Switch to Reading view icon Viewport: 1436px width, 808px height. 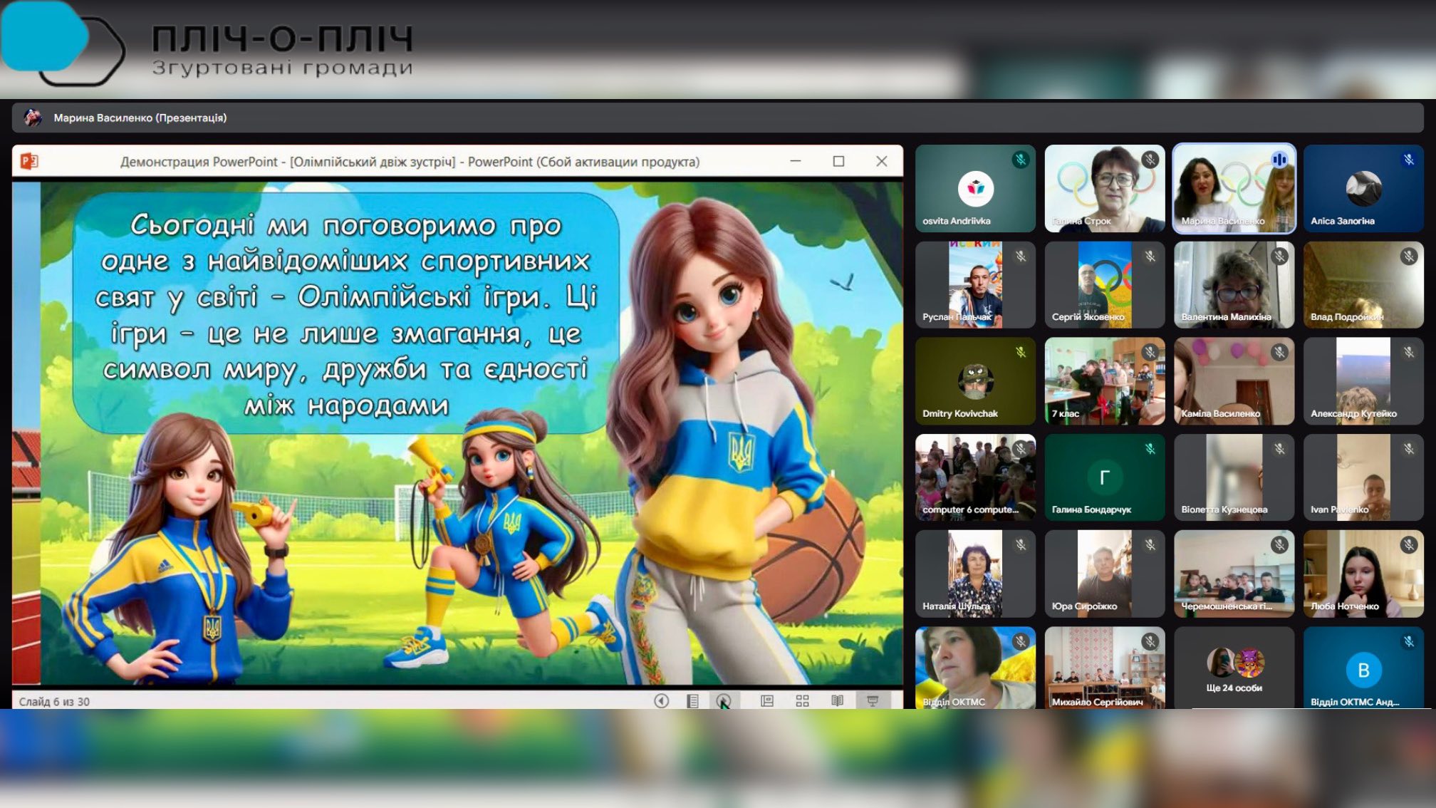click(838, 701)
